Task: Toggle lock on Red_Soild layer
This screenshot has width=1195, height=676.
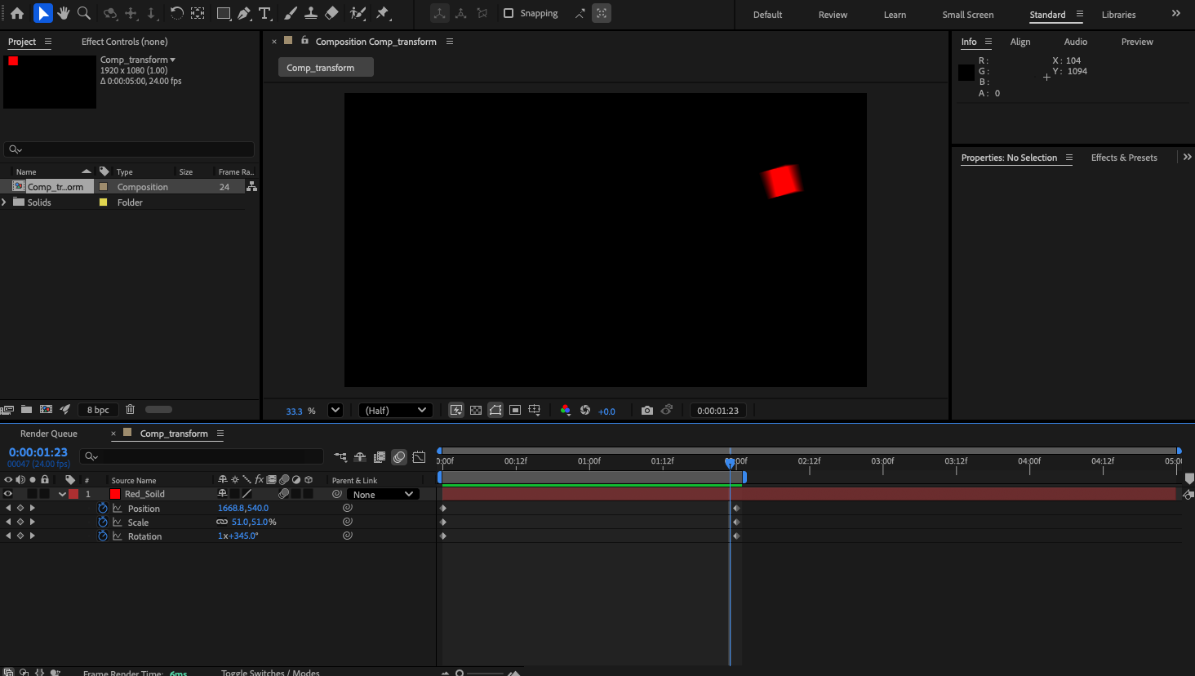Action: pos(45,494)
